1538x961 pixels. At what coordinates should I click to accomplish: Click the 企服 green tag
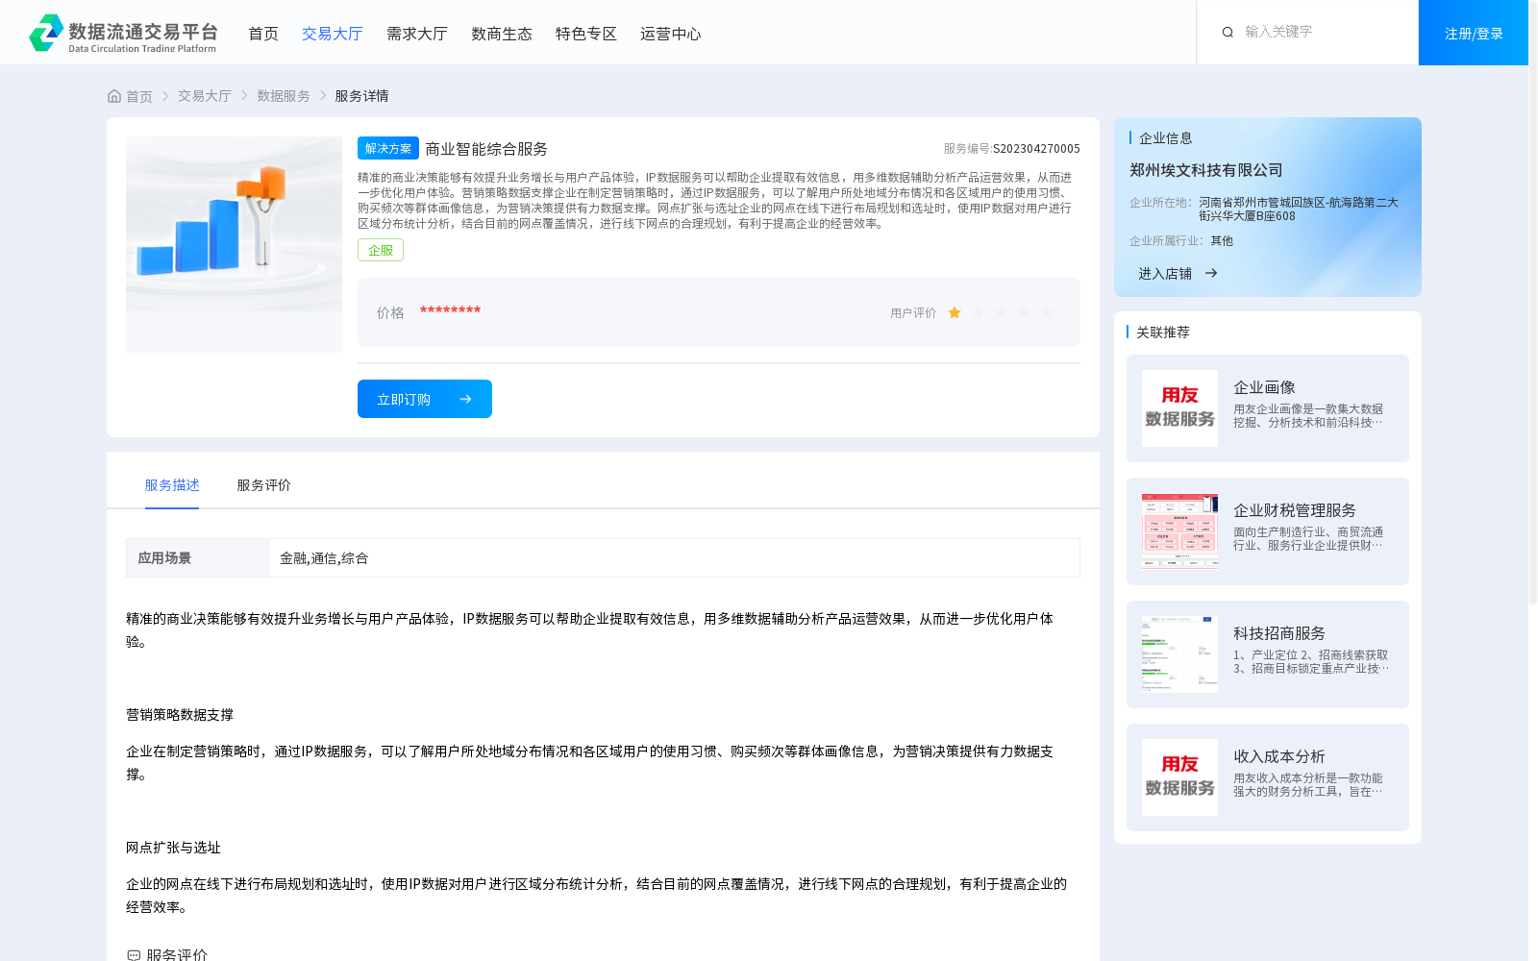tap(381, 250)
